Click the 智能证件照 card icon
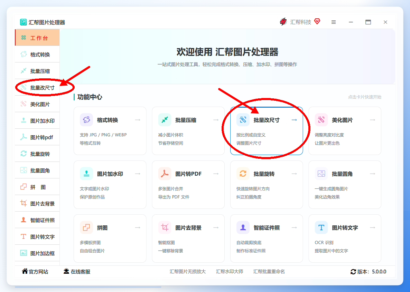410x292 pixels. point(243,227)
